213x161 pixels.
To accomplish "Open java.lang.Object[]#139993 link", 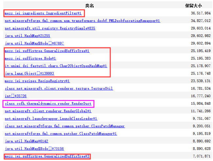I will coord(29,73).
